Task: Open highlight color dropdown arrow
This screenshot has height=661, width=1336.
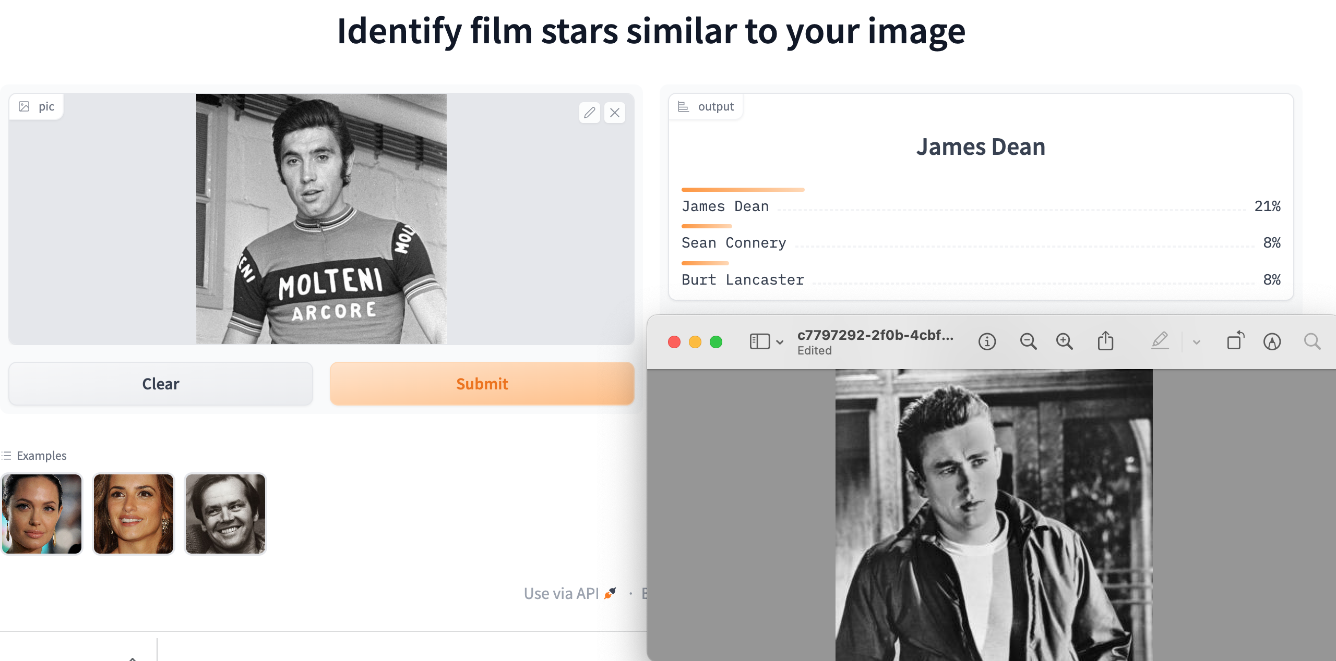Action: point(1197,342)
